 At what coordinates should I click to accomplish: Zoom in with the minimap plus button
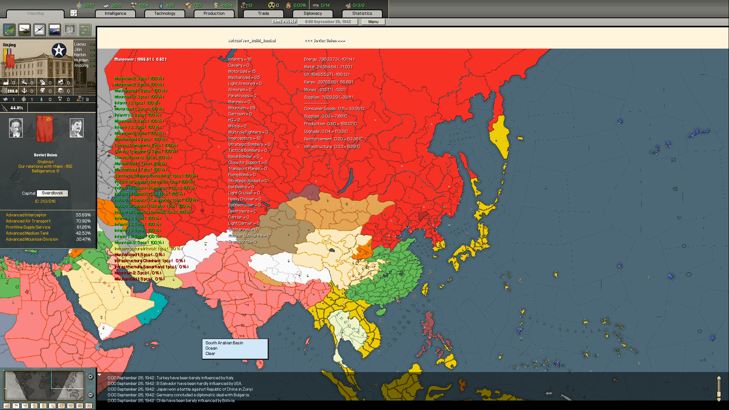[x=90, y=377]
